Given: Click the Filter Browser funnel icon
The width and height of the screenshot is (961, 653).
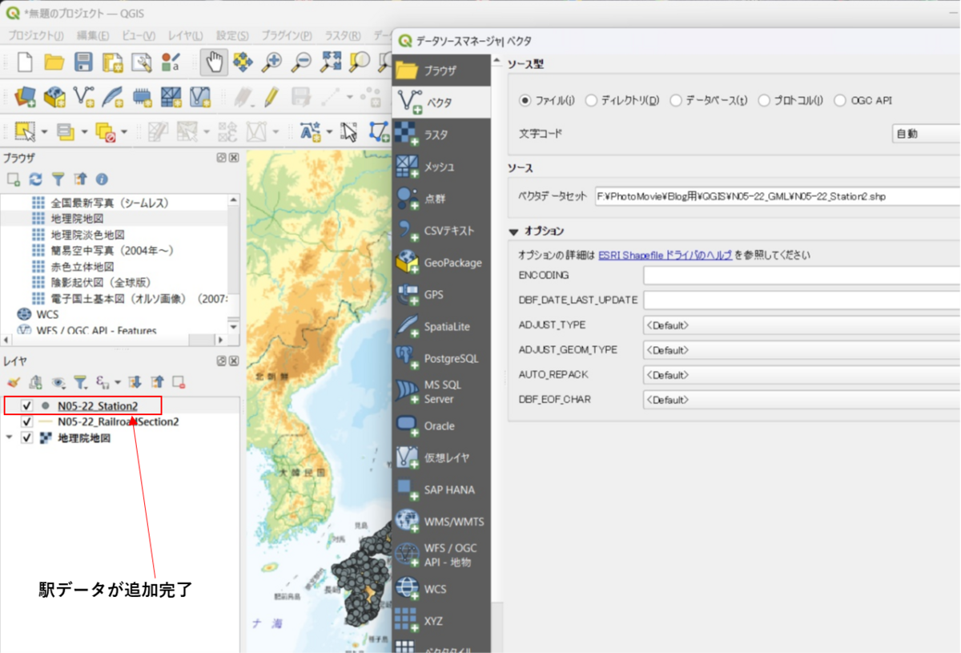Looking at the screenshot, I should point(58,179).
